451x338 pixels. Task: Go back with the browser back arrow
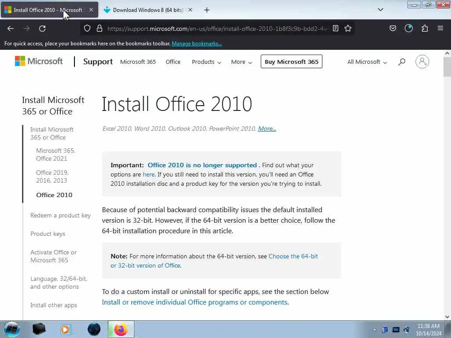[x=11, y=29]
